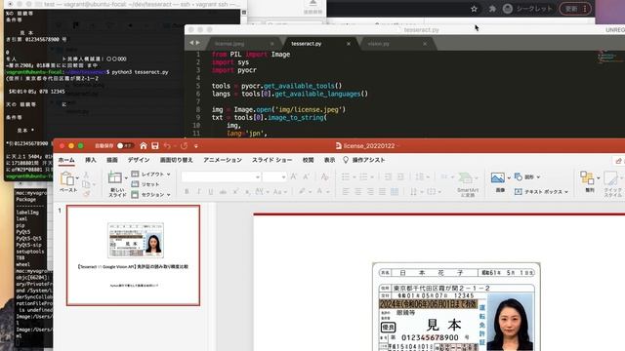The width and height of the screenshot is (625, 351).
Task: Open the Slide Show (スライド ショー) tab
Action: pos(271,160)
